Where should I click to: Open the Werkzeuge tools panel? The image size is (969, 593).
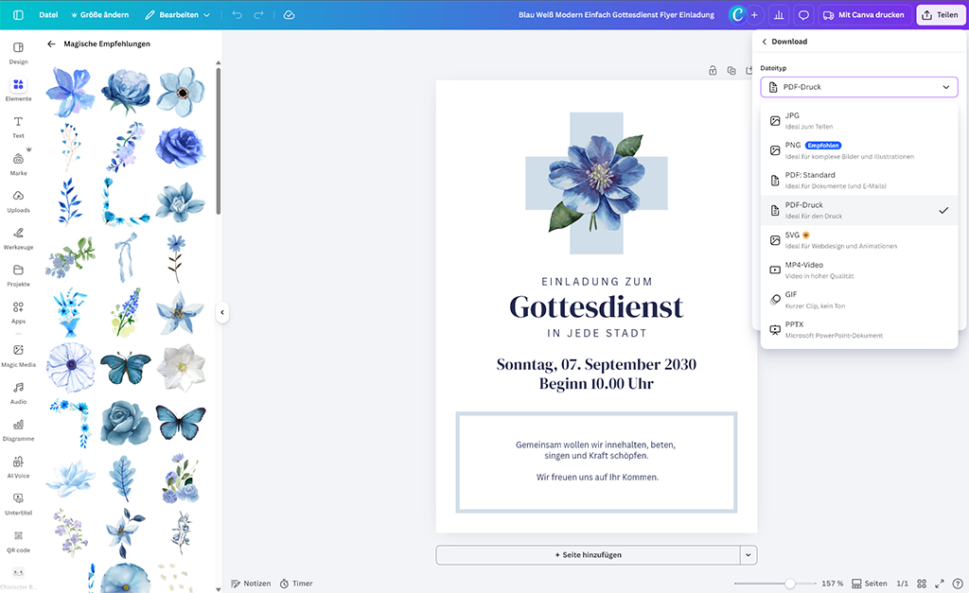pos(19,238)
